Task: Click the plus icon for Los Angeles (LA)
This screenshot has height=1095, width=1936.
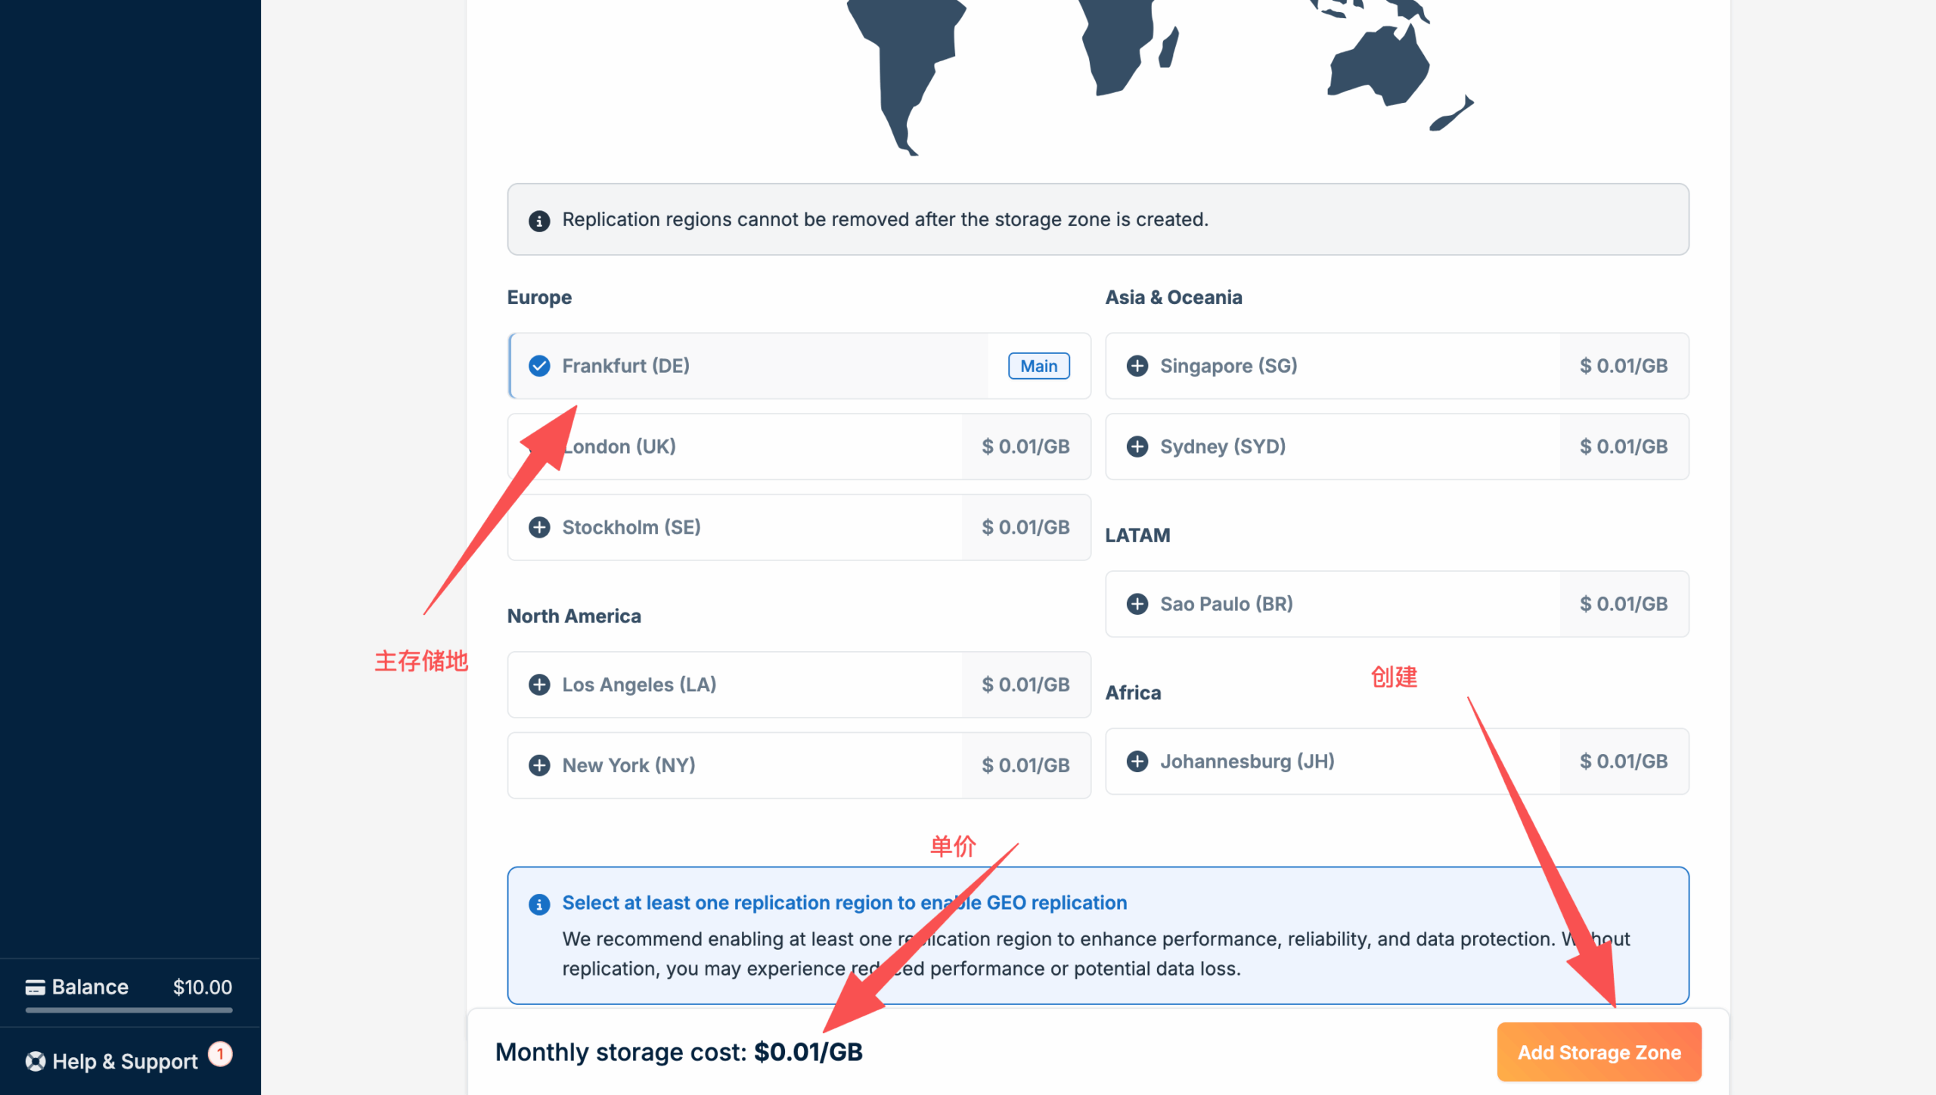Action: [x=539, y=685]
